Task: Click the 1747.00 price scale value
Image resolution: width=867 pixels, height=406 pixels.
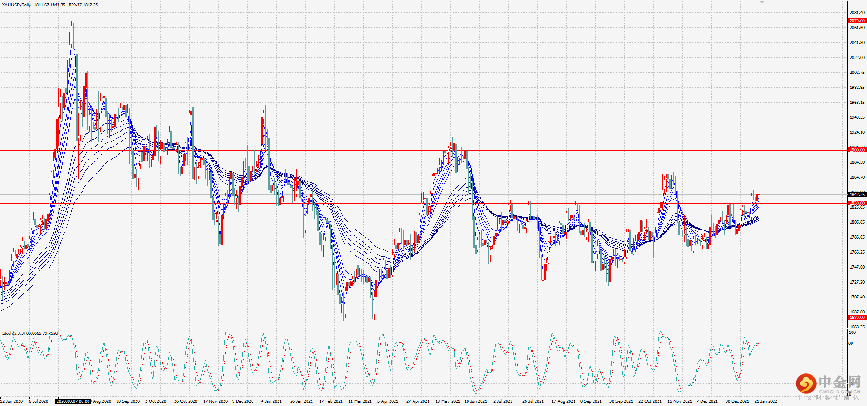Action: 857,267
